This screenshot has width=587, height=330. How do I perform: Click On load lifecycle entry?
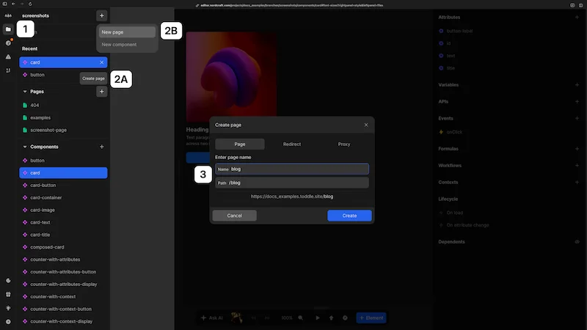coord(454,213)
